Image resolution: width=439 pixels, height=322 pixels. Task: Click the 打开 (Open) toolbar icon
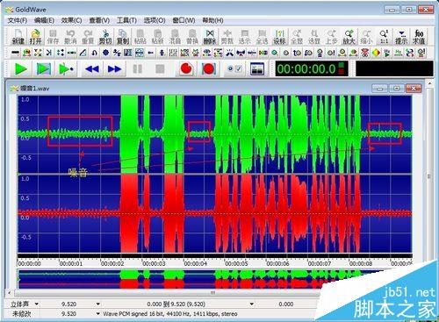(x=35, y=37)
